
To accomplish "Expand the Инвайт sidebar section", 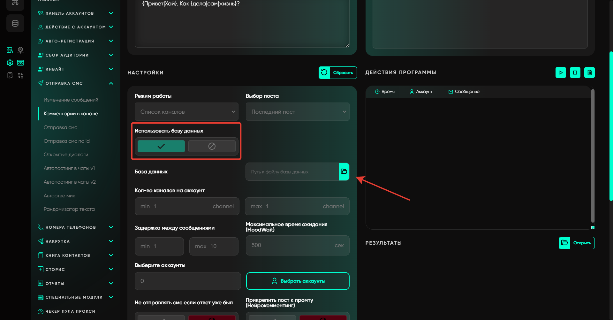I will (111, 69).
